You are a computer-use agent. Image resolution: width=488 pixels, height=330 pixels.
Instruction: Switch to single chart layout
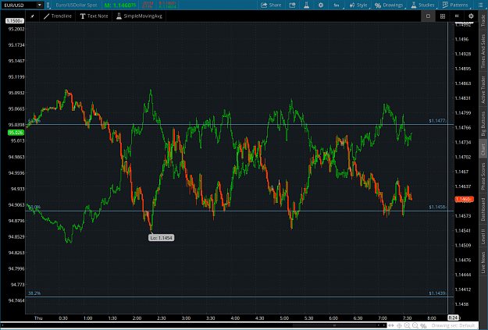pyautogui.click(x=428, y=16)
